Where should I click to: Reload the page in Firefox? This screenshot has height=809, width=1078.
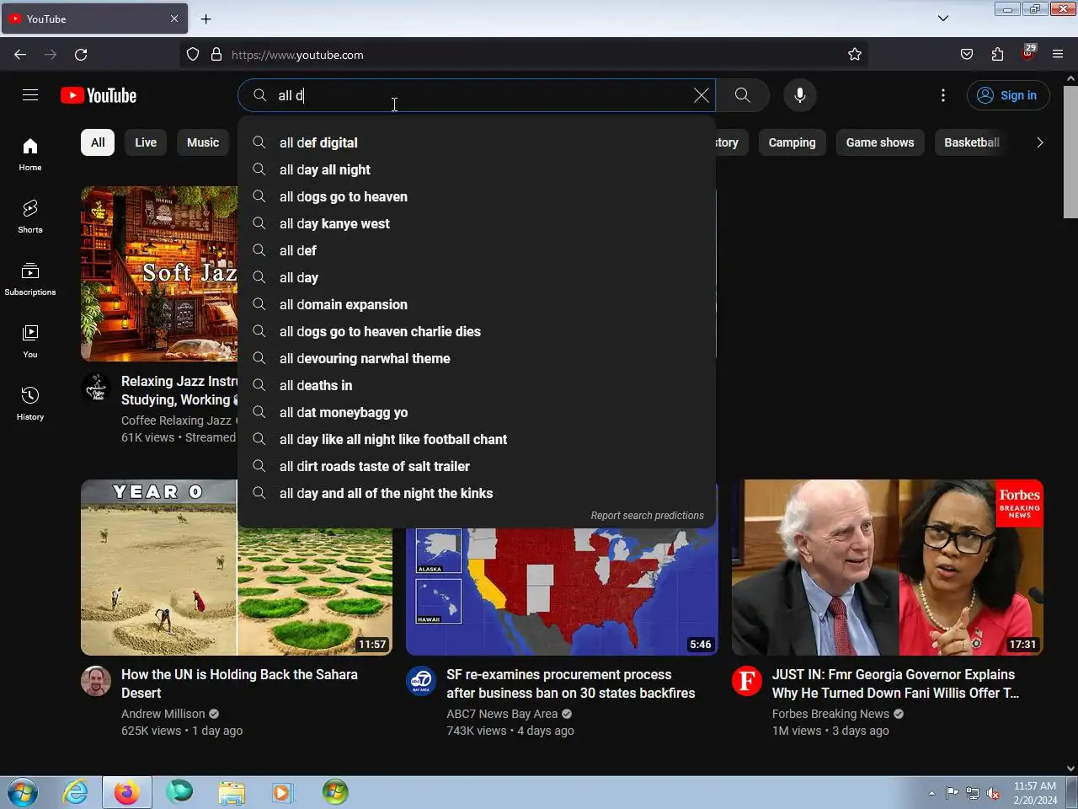tap(81, 54)
